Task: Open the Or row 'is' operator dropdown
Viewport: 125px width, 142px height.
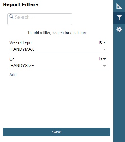Action: (102, 59)
